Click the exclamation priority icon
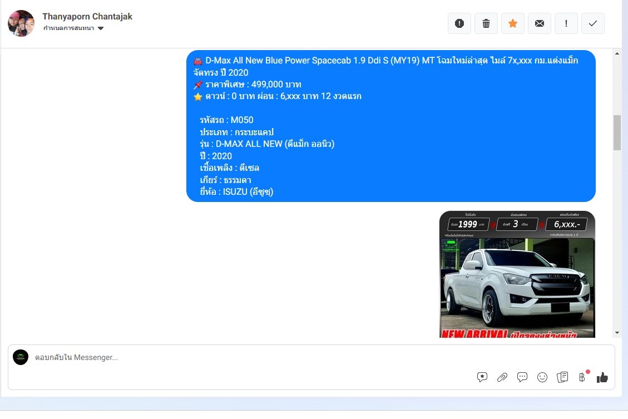Screen dimensions: 628x419 [x=566, y=23]
